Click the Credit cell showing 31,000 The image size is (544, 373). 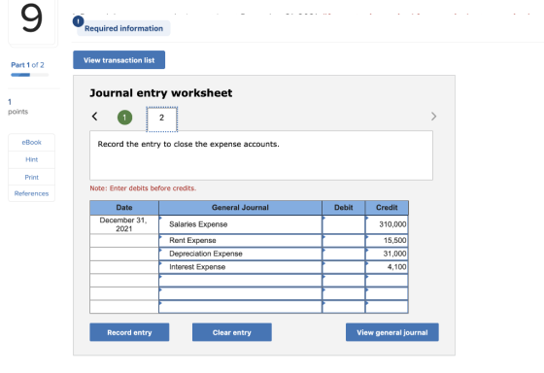click(x=387, y=254)
